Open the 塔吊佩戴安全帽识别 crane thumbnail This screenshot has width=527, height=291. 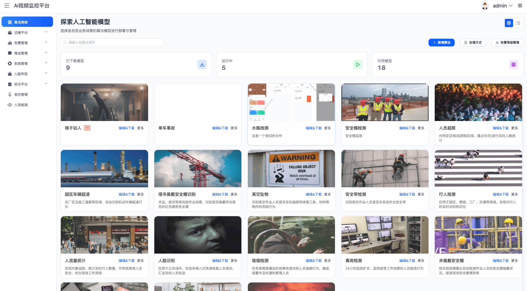click(198, 168)
